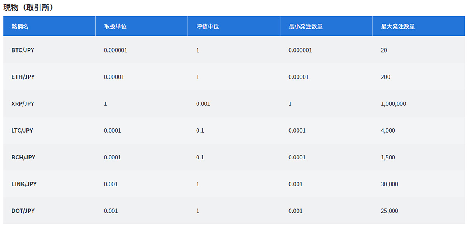Click BCH/JPY max quantity 1,500
This screenshot has width=467, height=226.
[x=388, y=158]
